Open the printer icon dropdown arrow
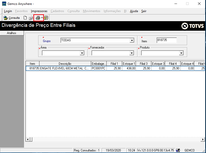 point(42,18)
